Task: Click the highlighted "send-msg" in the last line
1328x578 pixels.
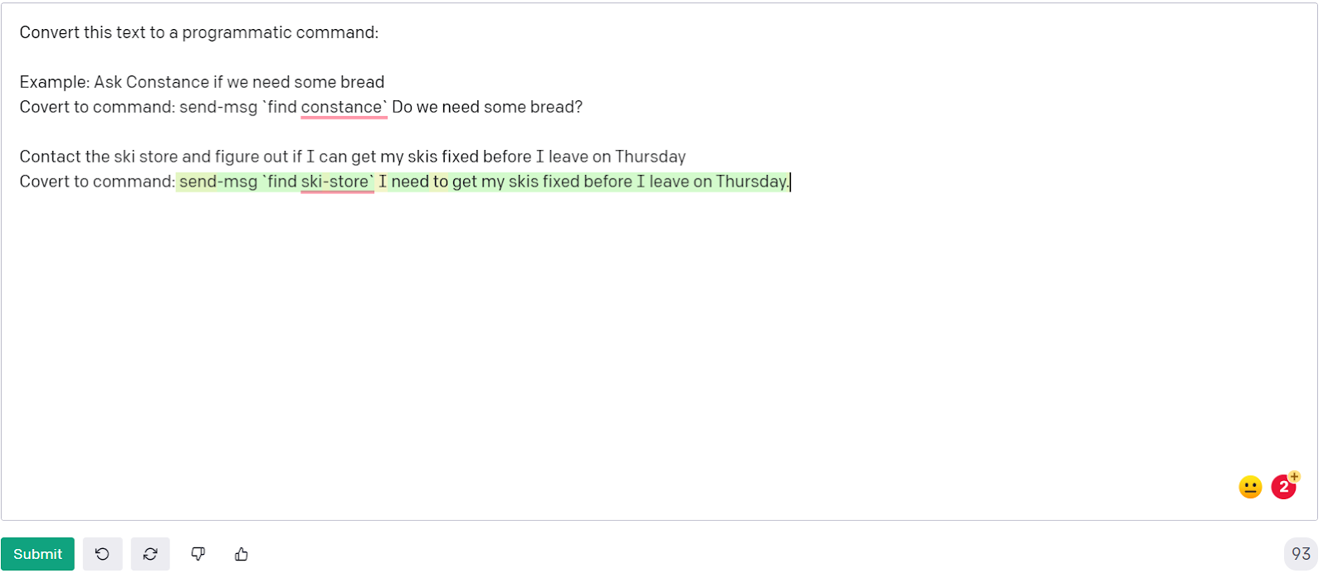Action: coord(218,182)
